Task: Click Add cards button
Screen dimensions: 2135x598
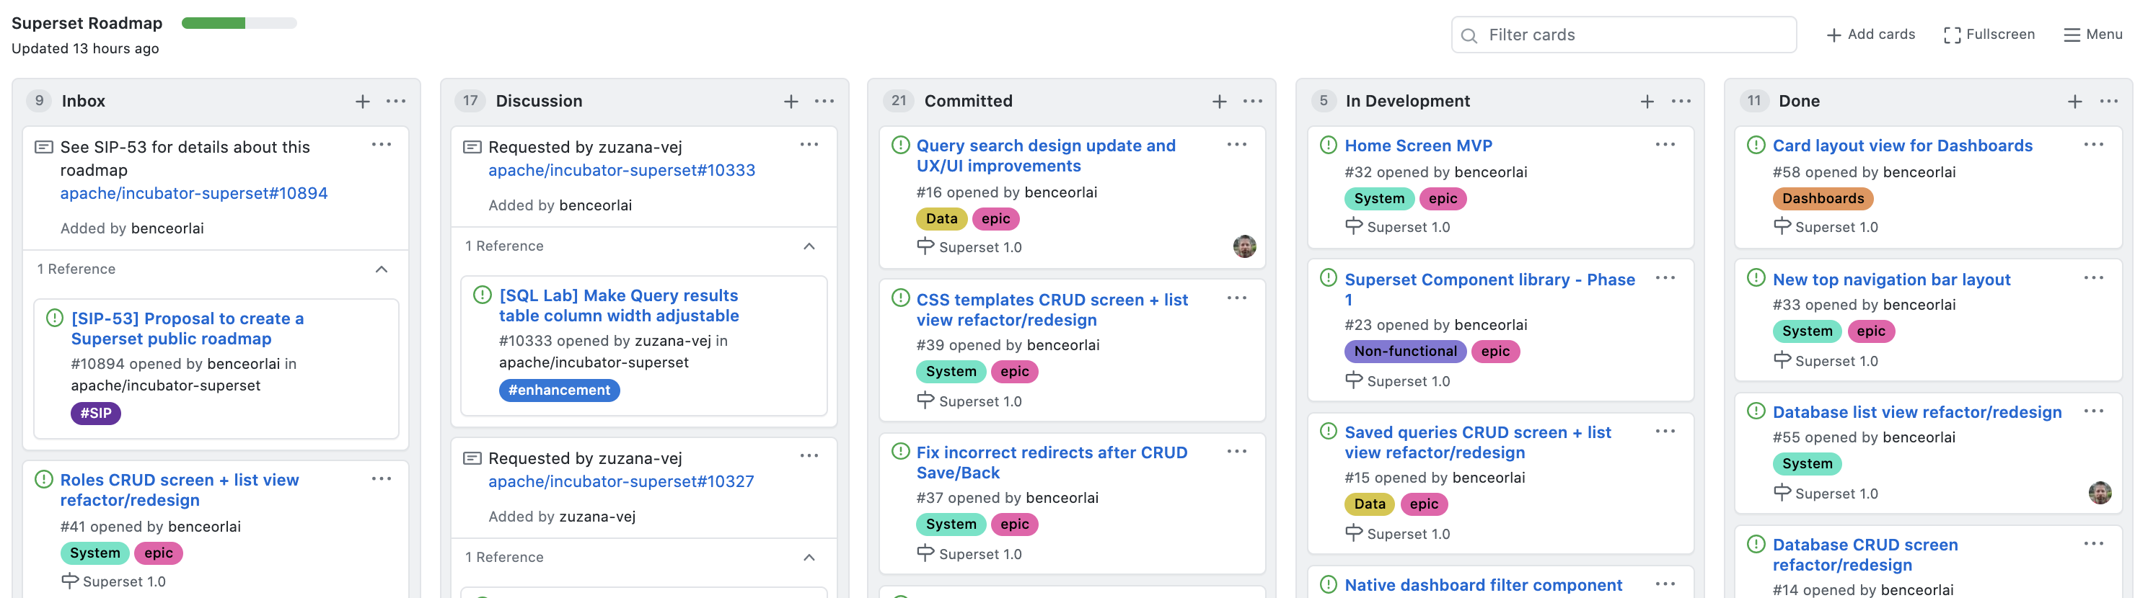Action: pos(1870,35)
